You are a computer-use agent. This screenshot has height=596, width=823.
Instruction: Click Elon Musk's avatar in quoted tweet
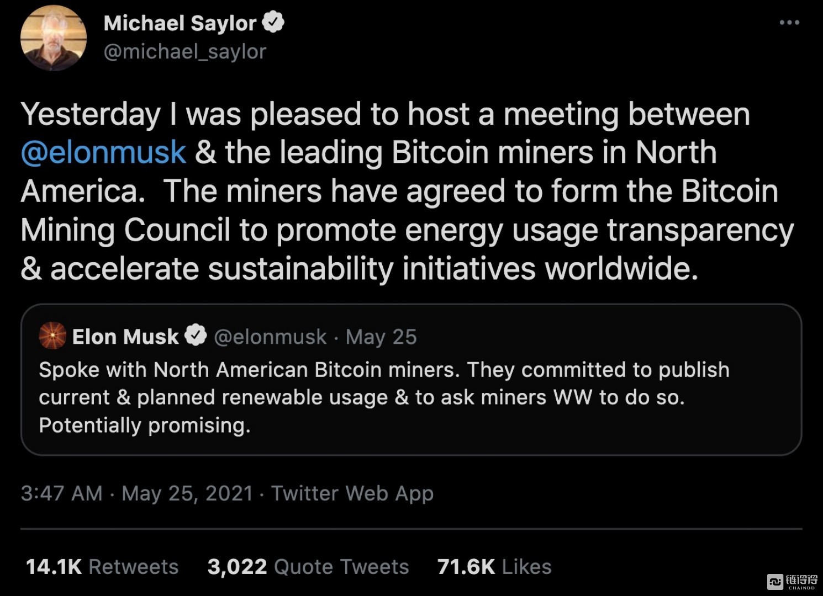pos(52,336)
